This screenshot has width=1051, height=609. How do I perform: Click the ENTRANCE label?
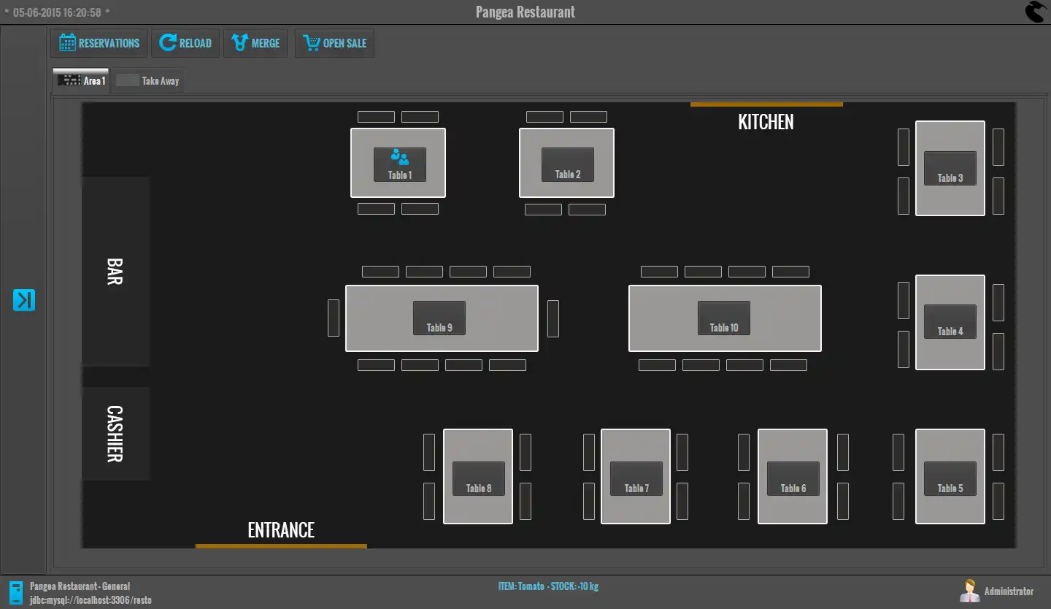point(281,530)
